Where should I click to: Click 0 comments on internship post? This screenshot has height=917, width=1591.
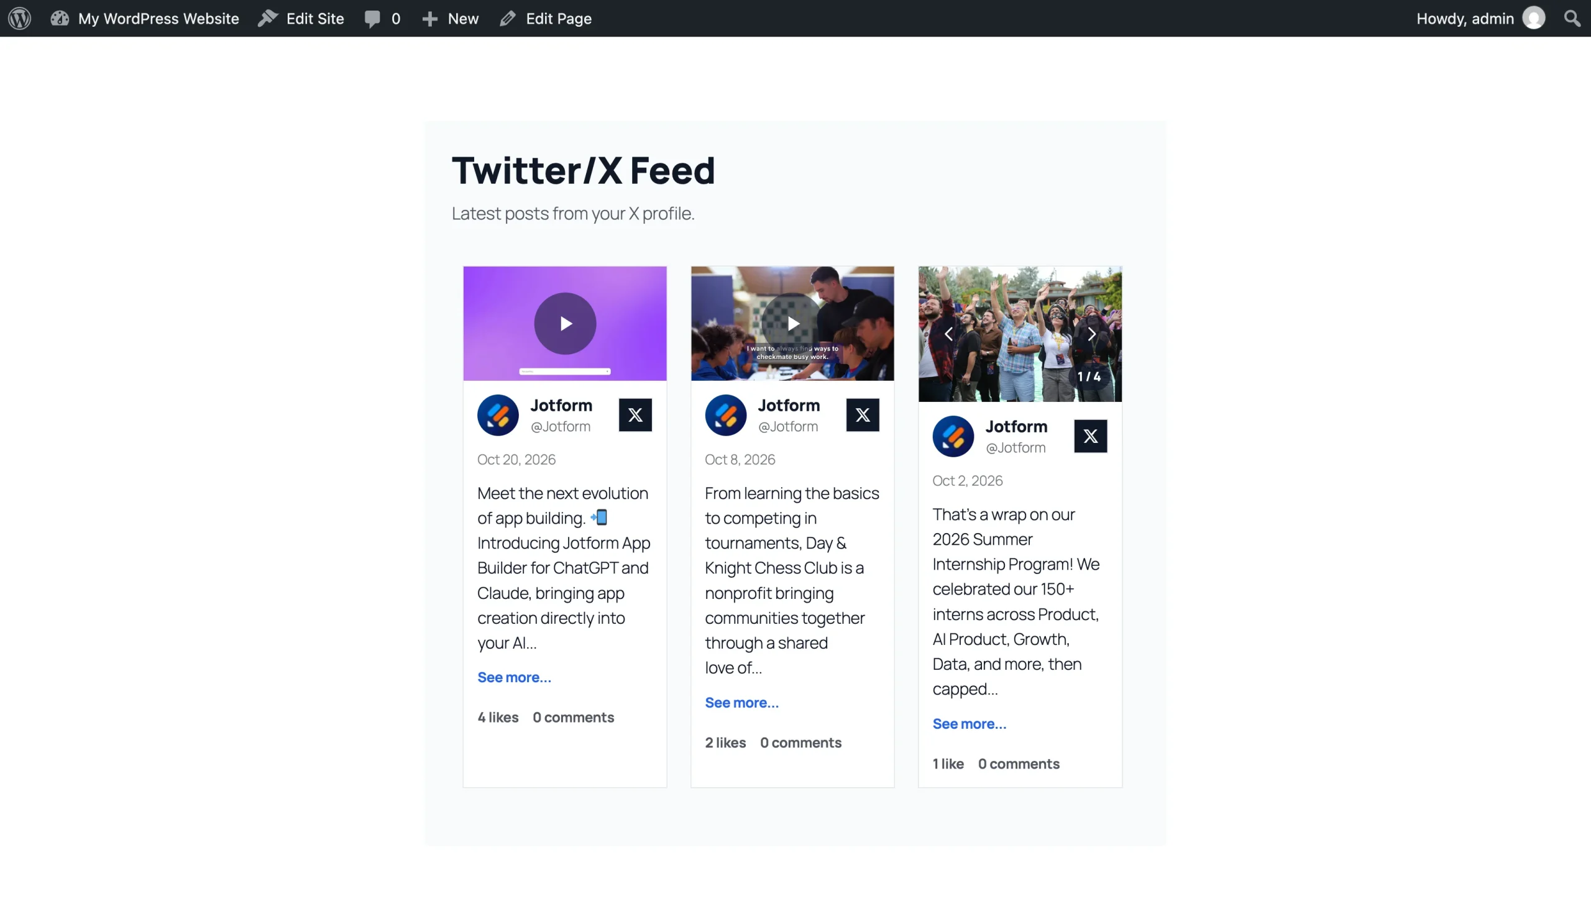1019,764
